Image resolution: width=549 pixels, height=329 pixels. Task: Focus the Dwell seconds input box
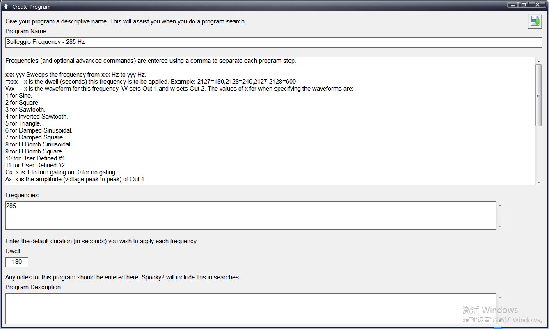17,262
